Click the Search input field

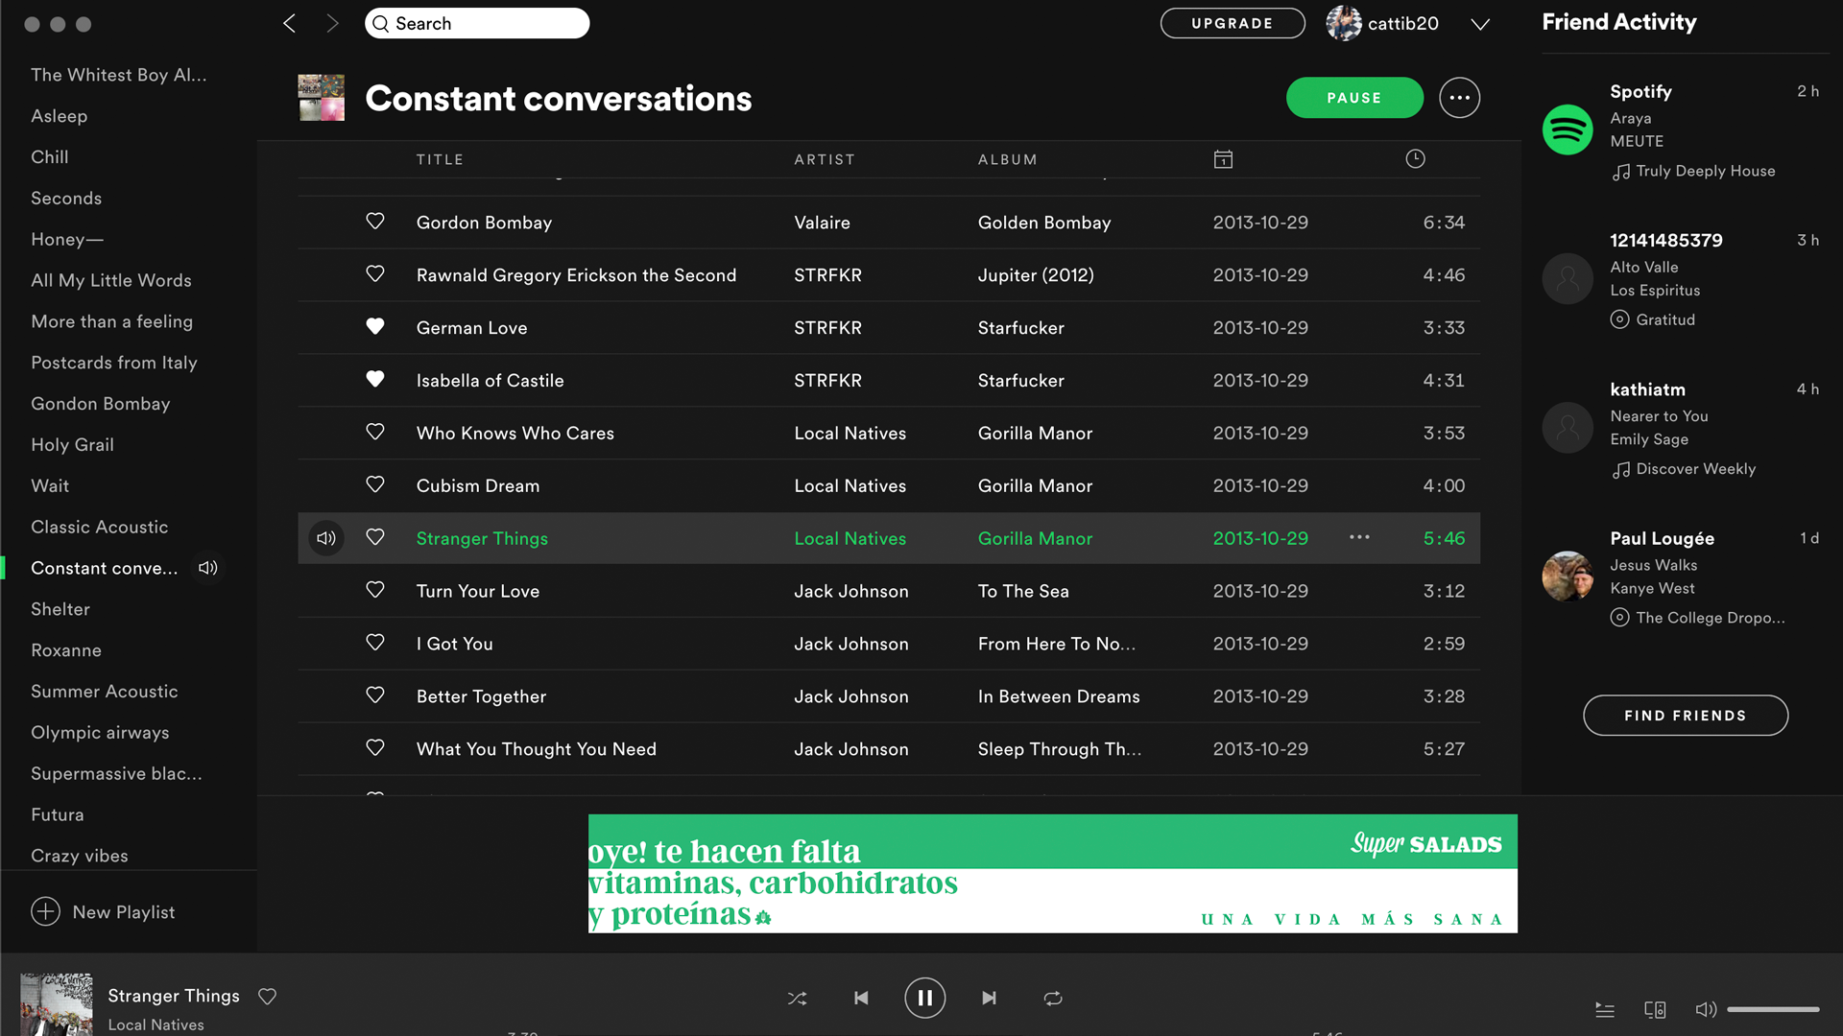(477, 23)
